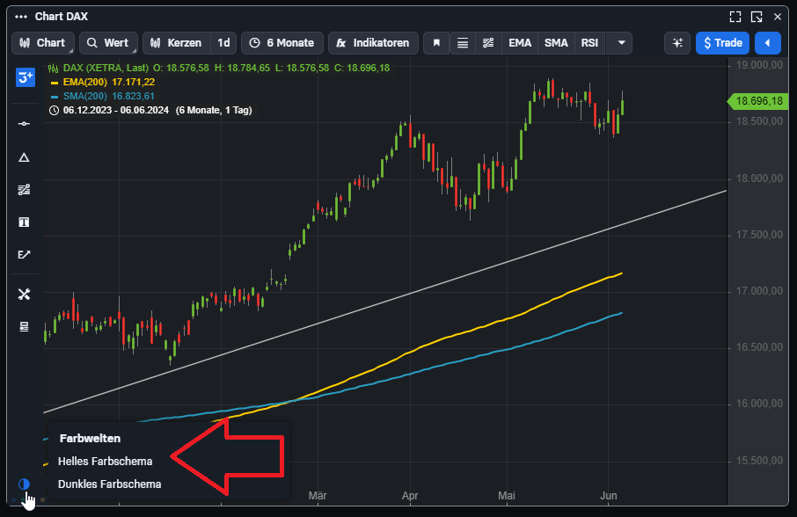Click the blue Trade button
The height and width of the screenshot is (517, 797).
point(722,43)
